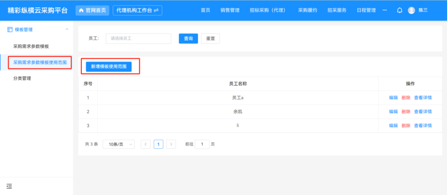Click the li name cell

pos(238,126)
